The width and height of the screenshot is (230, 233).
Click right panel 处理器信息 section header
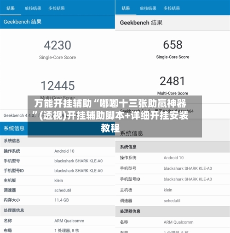point(130,211)
